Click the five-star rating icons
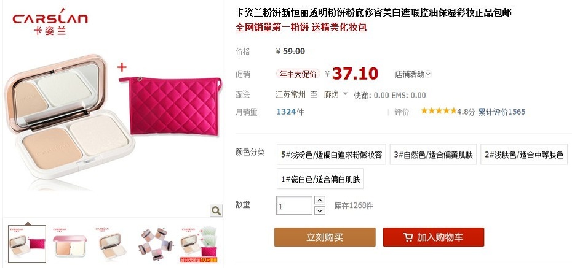 click(439, 110)
